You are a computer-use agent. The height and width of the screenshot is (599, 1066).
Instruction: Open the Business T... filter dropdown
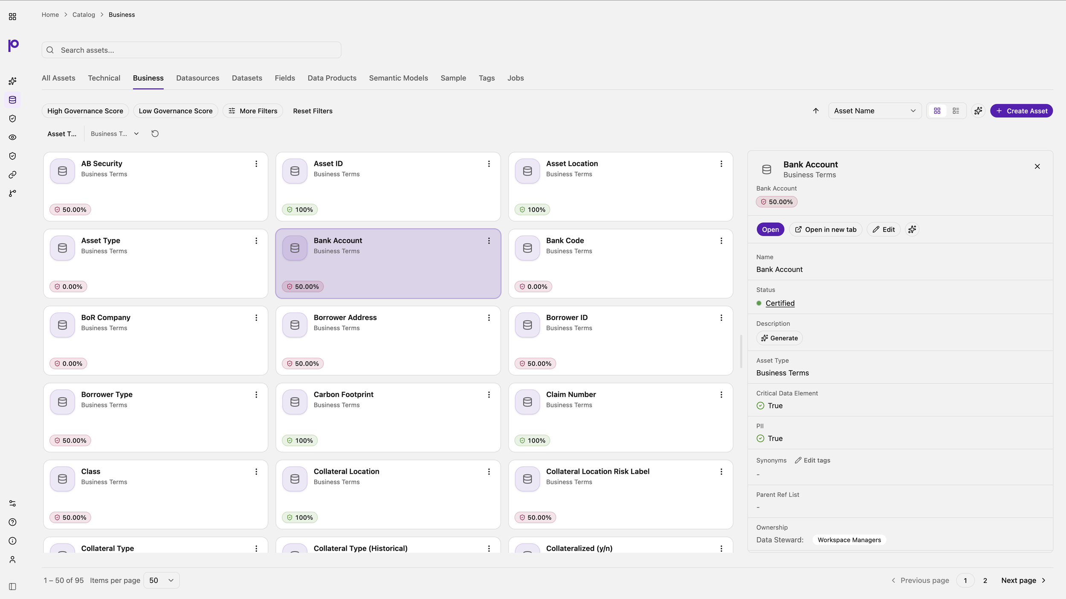point(114,134)
